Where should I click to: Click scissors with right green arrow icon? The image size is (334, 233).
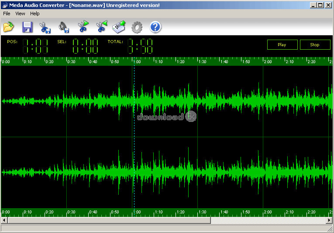83,26
